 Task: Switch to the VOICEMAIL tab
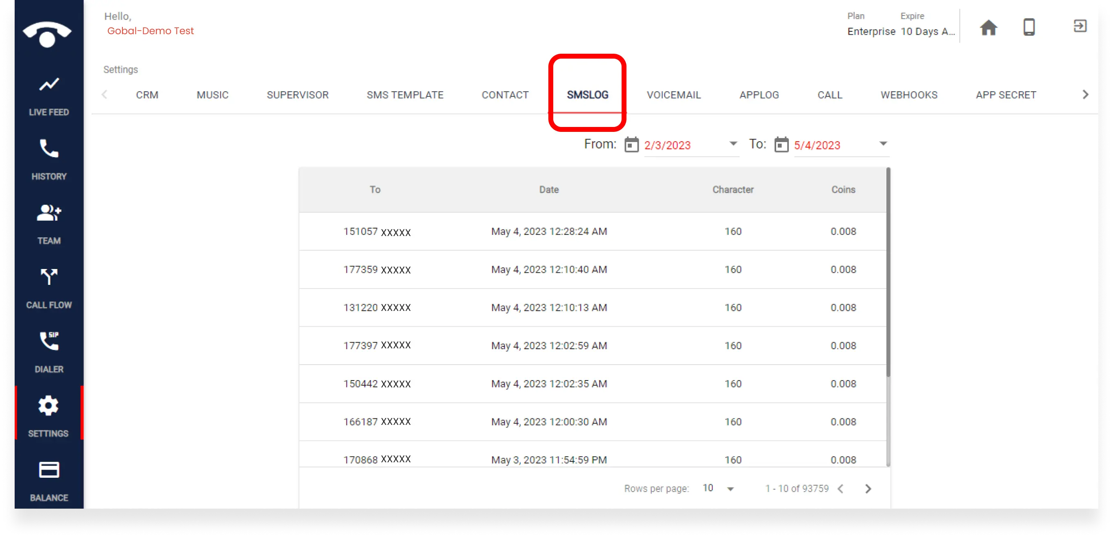(x=673, y=95)
